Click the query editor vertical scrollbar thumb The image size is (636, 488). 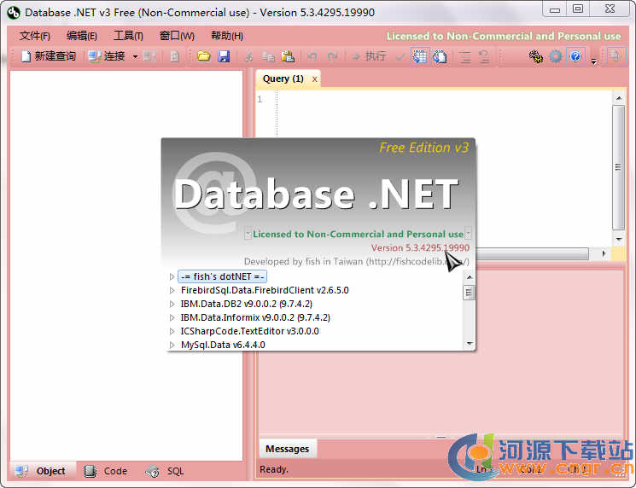click(x=619, y=167)
